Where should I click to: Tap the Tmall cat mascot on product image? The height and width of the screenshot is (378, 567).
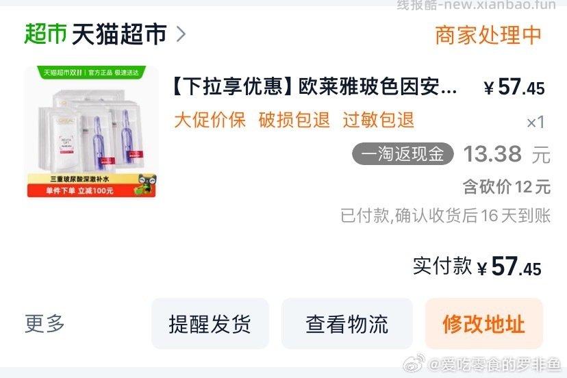146,184
